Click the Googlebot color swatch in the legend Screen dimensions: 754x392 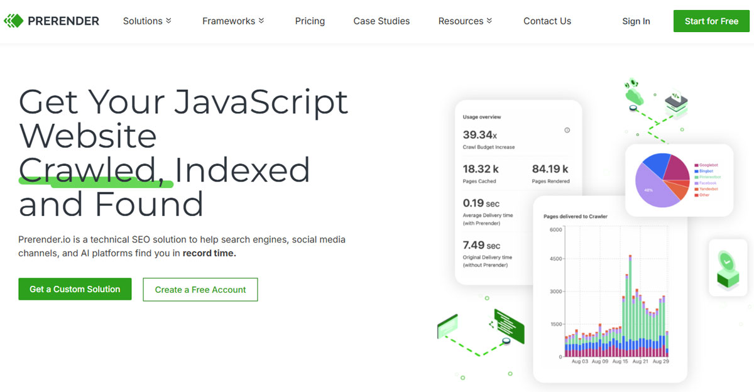click(696, 165)
